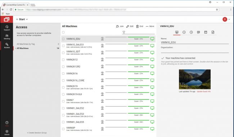This screenshot has height=137, width=234.
Task: Open the Timeline clock tab icon
Action: (191, 32)
